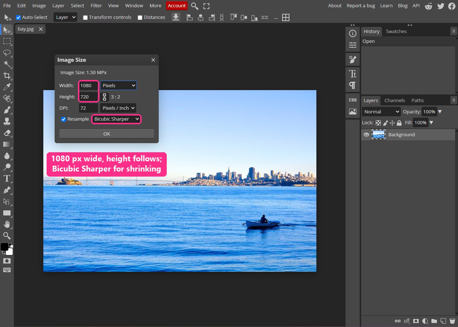
Task: Select the Move tool in the toolbar
Action: (x=7, y=30)
